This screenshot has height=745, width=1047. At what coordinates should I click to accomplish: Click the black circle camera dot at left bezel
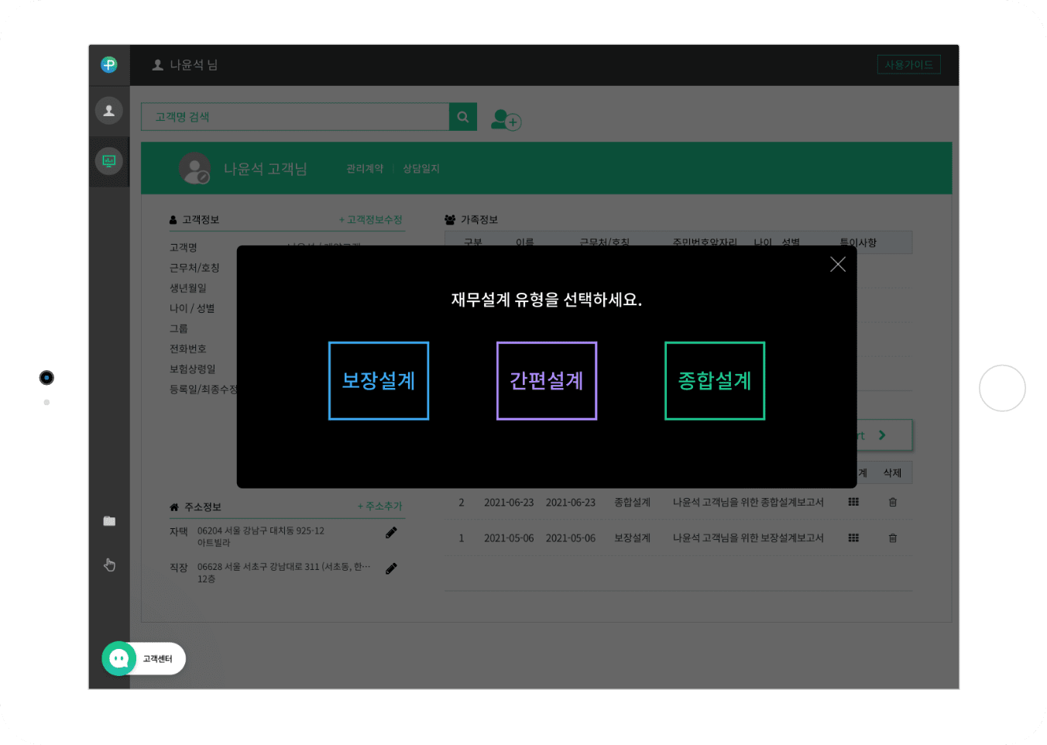point(46,378)
